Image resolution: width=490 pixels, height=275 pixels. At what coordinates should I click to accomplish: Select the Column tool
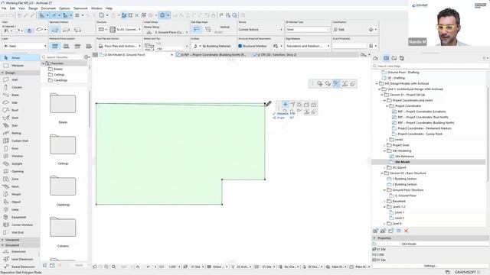(x=19, y=87)
